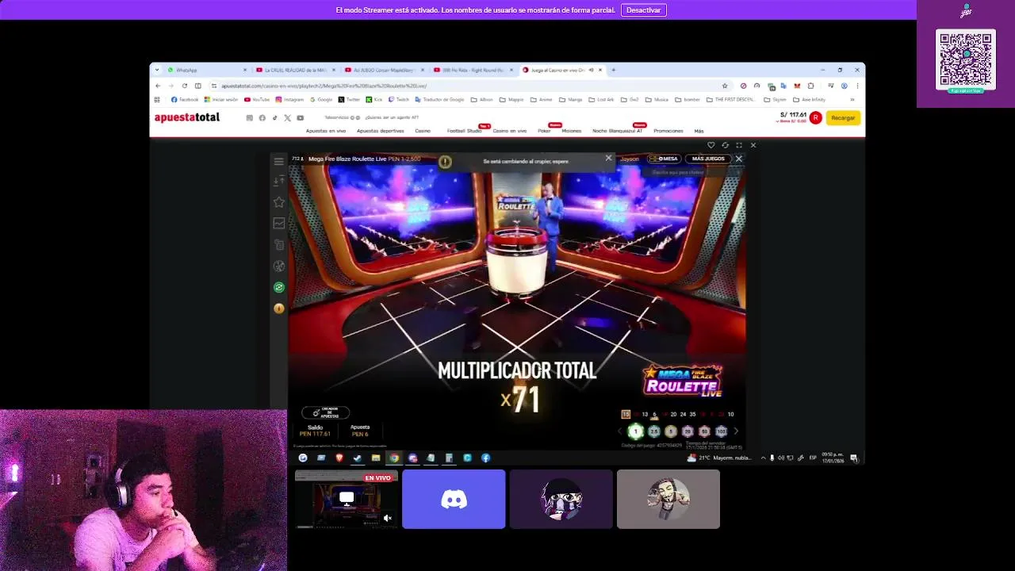Click the EN VIVO stream thumbnail
1015x571 pixels.
[x=347, y=499]
